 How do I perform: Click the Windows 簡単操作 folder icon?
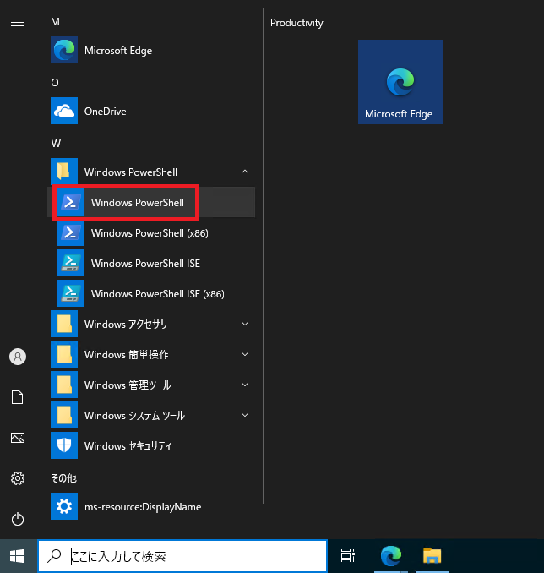point(64,354)
